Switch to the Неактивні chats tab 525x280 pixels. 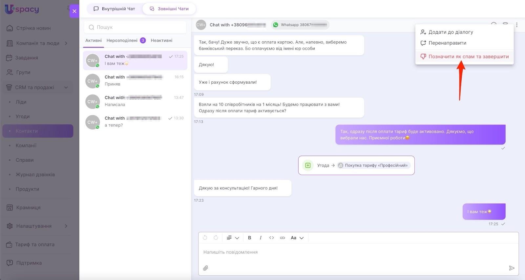[x=161, y=40]
